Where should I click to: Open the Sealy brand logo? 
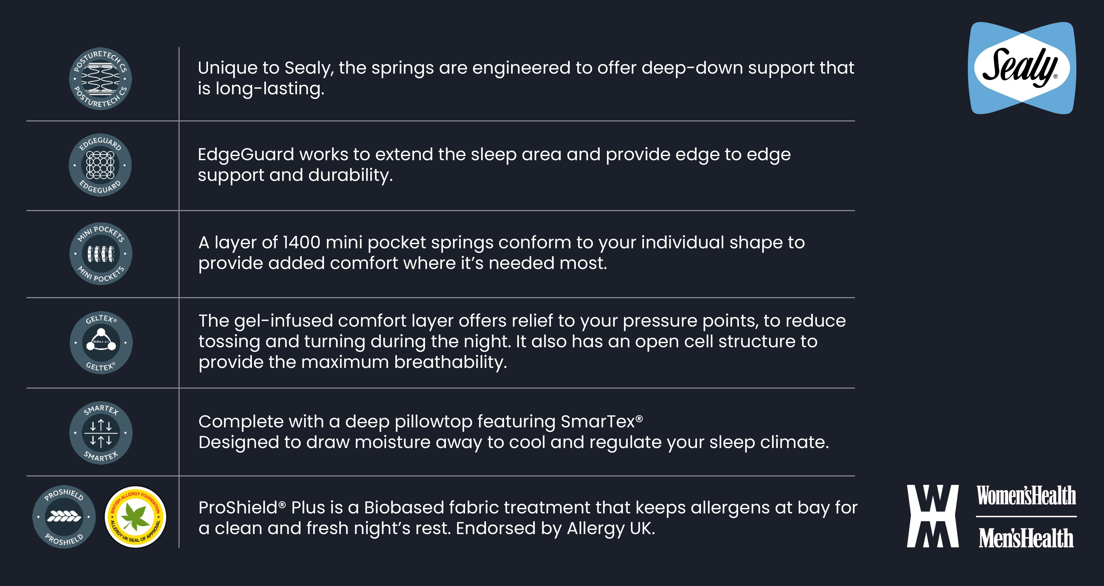click(1022, 68)
